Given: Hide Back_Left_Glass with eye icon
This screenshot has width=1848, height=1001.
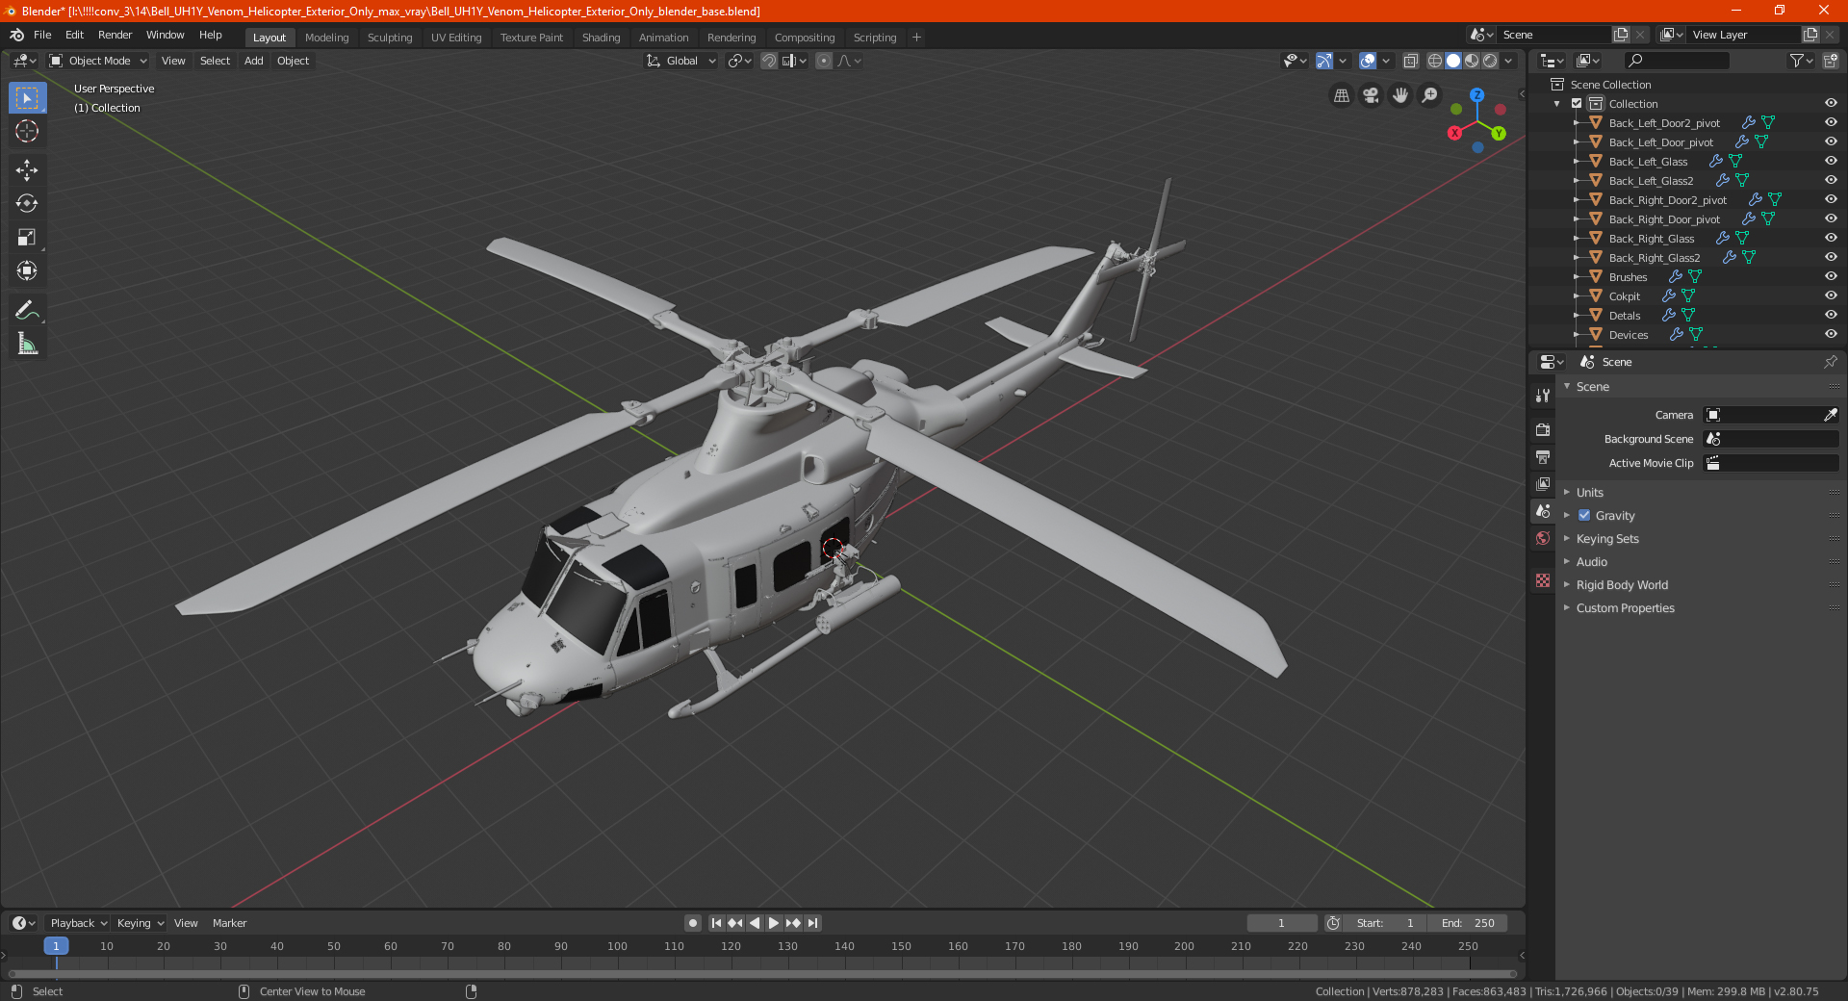Looking at the screenshot, I should (x=1831, y=161).
